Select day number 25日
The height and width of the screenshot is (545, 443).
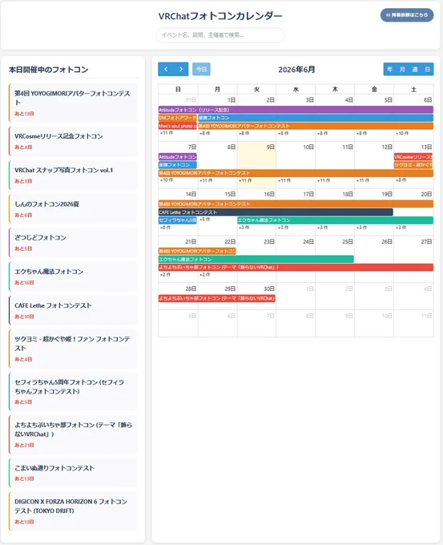(x=348, y=241)
